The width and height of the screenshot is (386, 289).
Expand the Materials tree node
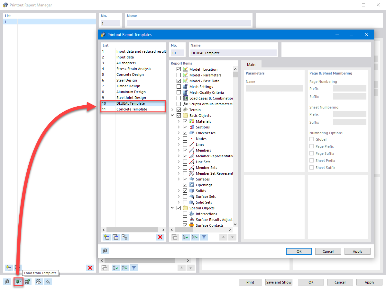pos(179,121)
